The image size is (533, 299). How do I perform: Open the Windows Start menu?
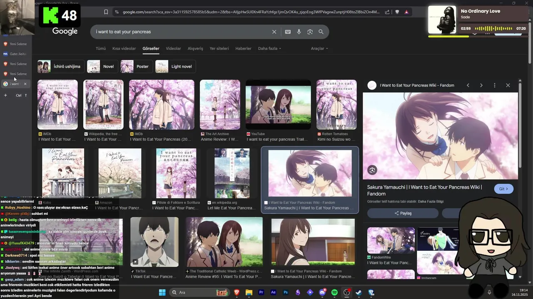[162, 292]
